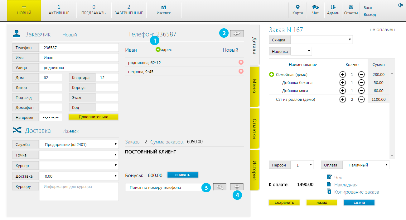The width and height of the screenshot is (406, 220).
Task: Increase quantity of Добавка мяса
Action: pos(342,91)
